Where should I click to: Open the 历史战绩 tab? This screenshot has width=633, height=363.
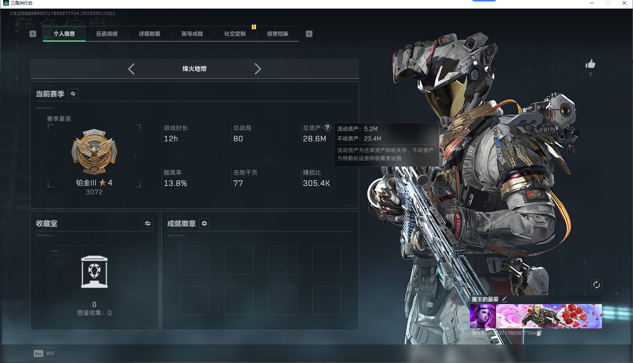click(x=107, y=34)
